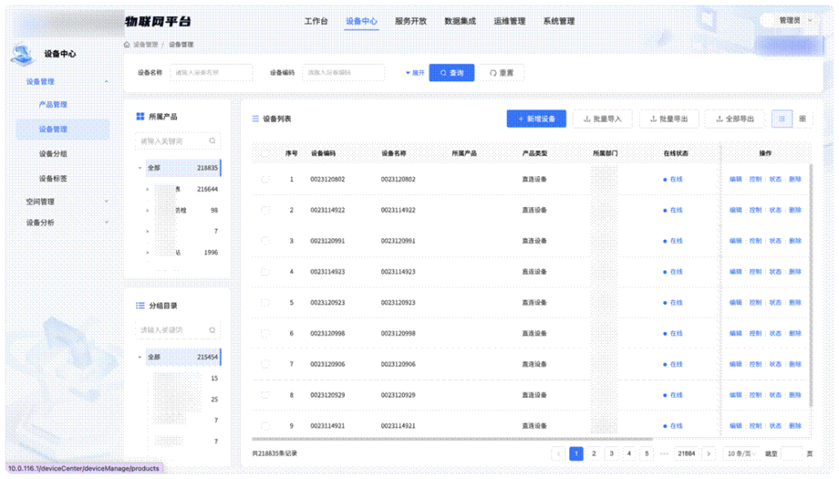Select checkbox for row 0023120929
This screenshot has height=479, width=839.
click(265, 395)
